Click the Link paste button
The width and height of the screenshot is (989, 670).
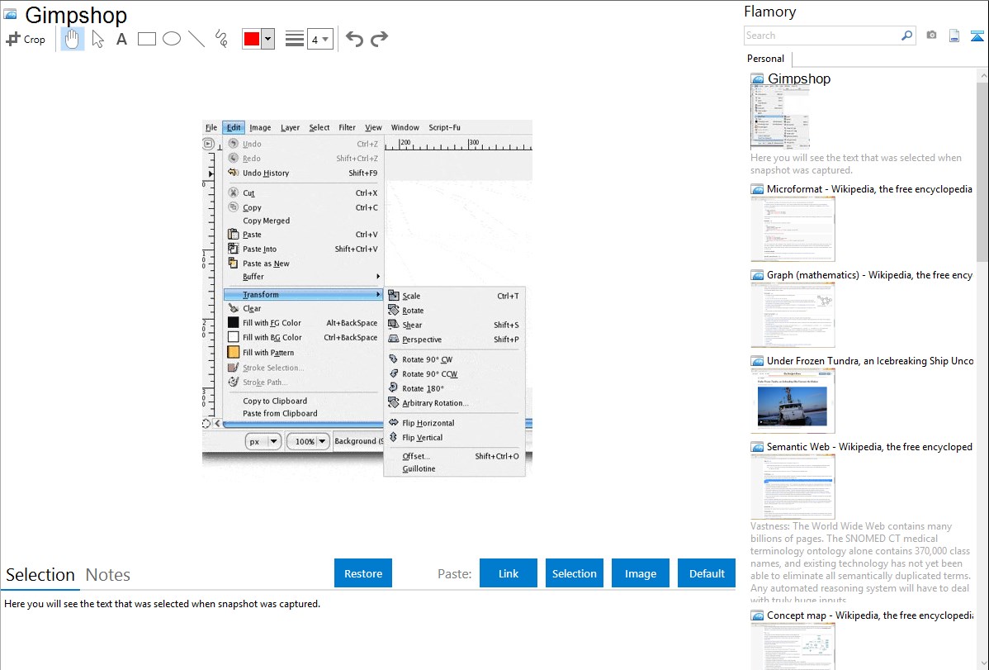coord(509,573)
